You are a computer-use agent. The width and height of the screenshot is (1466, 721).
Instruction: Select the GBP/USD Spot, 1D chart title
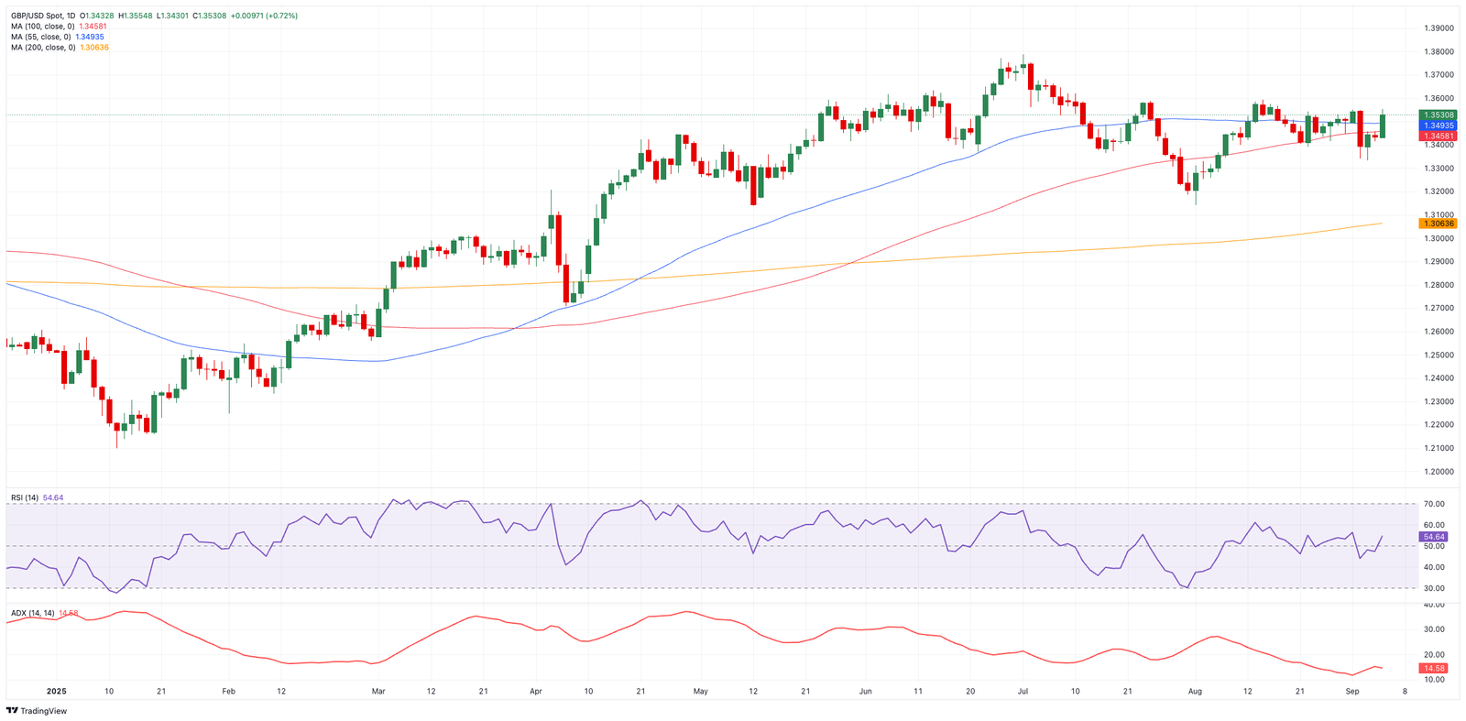(43, 16)
